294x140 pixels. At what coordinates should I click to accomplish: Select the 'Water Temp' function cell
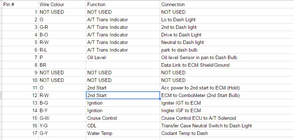tap(123, 133)
